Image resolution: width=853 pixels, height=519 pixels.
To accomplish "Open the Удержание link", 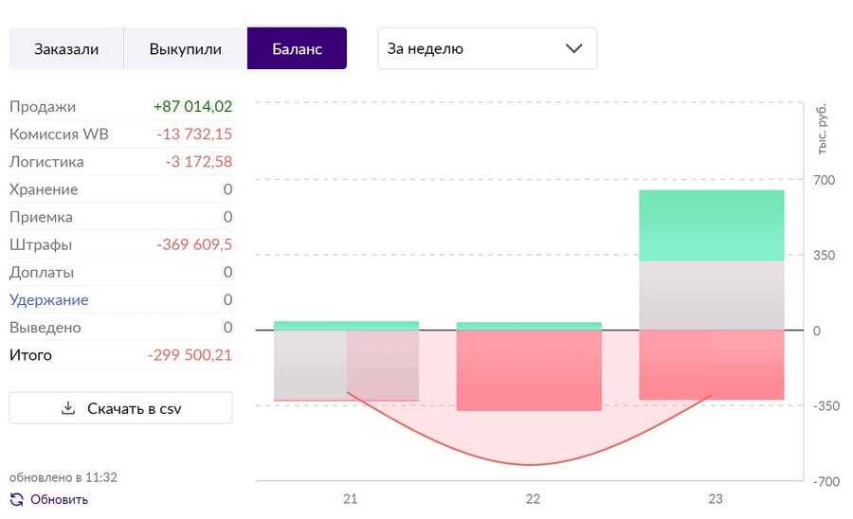I will tap(49, 299).
